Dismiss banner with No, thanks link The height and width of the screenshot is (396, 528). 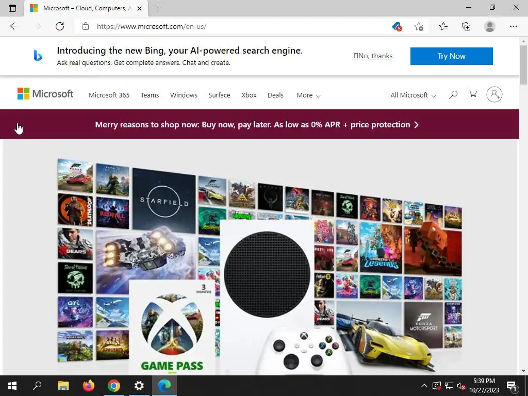(x=373, y=56)
